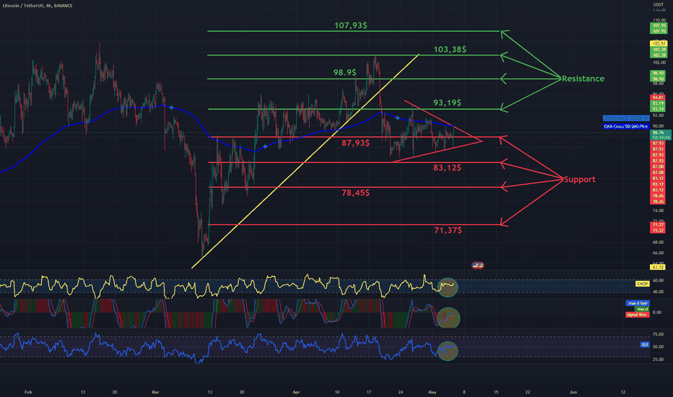Click 25.00 on the RSI scale
This screenshot has height=397, width=673.
point(658,359)
